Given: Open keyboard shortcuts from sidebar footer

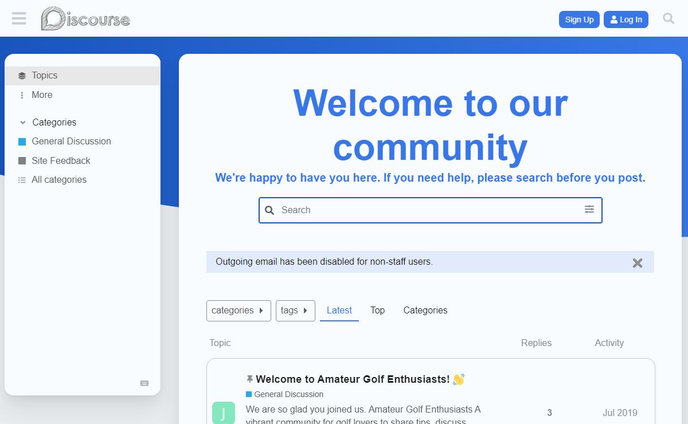Looking at the screenshot, I should tap(144, 383).
